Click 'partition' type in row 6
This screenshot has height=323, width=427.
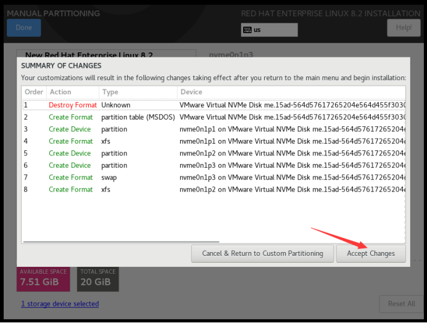pos(114,166)
